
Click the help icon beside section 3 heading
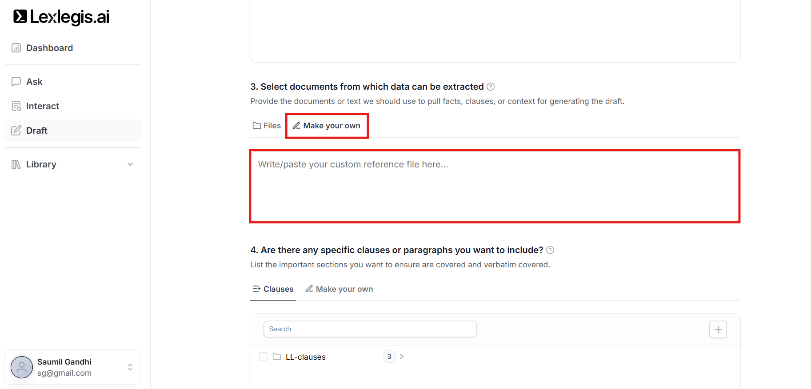[x=491, y=87]
